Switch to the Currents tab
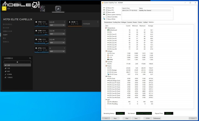199x121 pixels. coord(129,22)
